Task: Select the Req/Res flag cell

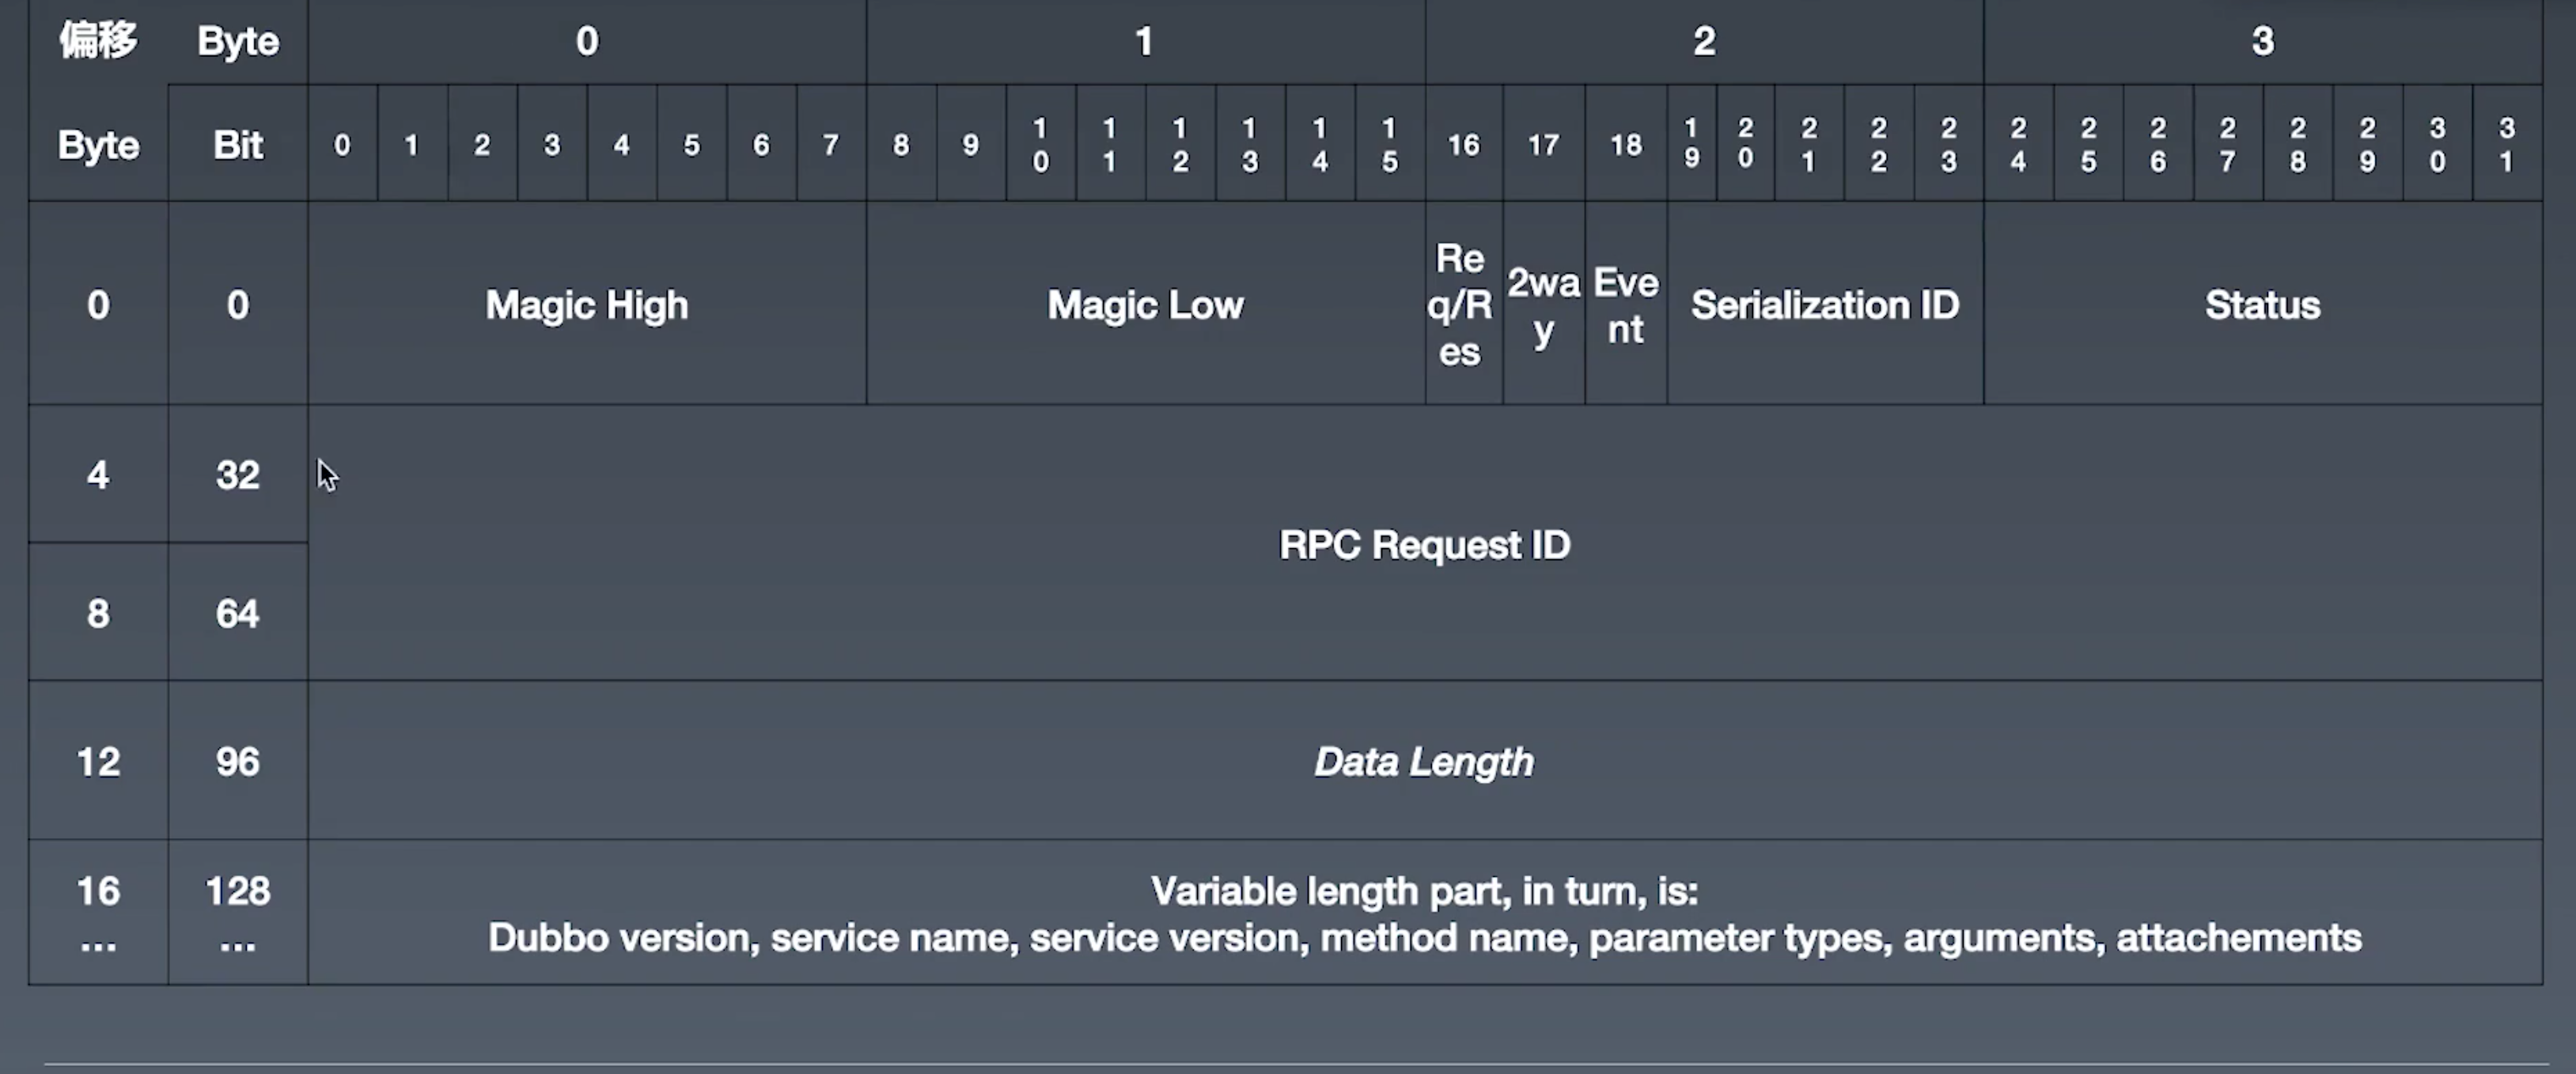Action: pos(1461,304)
